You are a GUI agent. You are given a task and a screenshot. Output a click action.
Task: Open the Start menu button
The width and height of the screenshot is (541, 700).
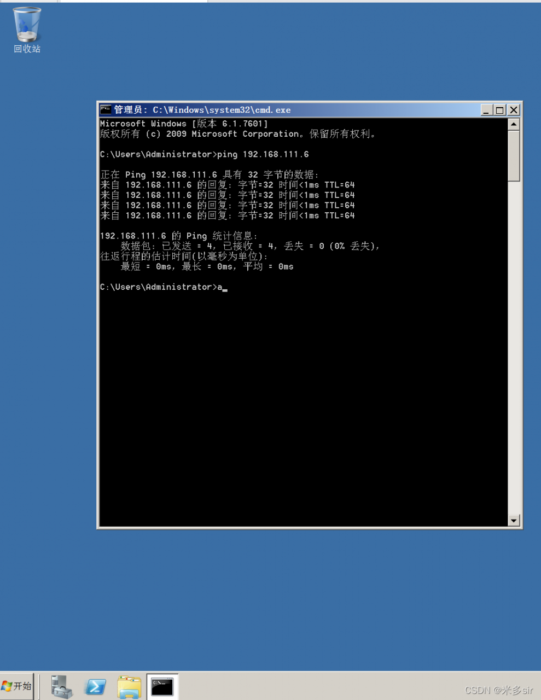(x=17, y=686)
